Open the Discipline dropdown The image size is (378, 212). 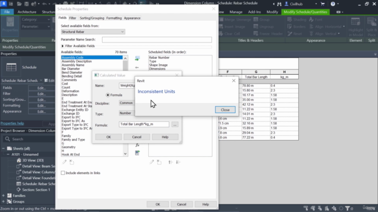pyautogui.click(x=126, y=103)
